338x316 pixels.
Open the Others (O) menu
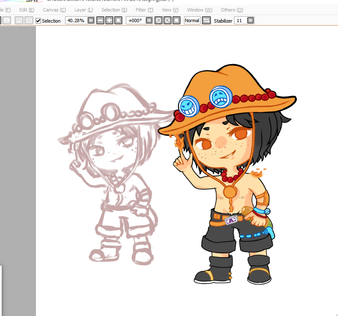coord(232,10)
